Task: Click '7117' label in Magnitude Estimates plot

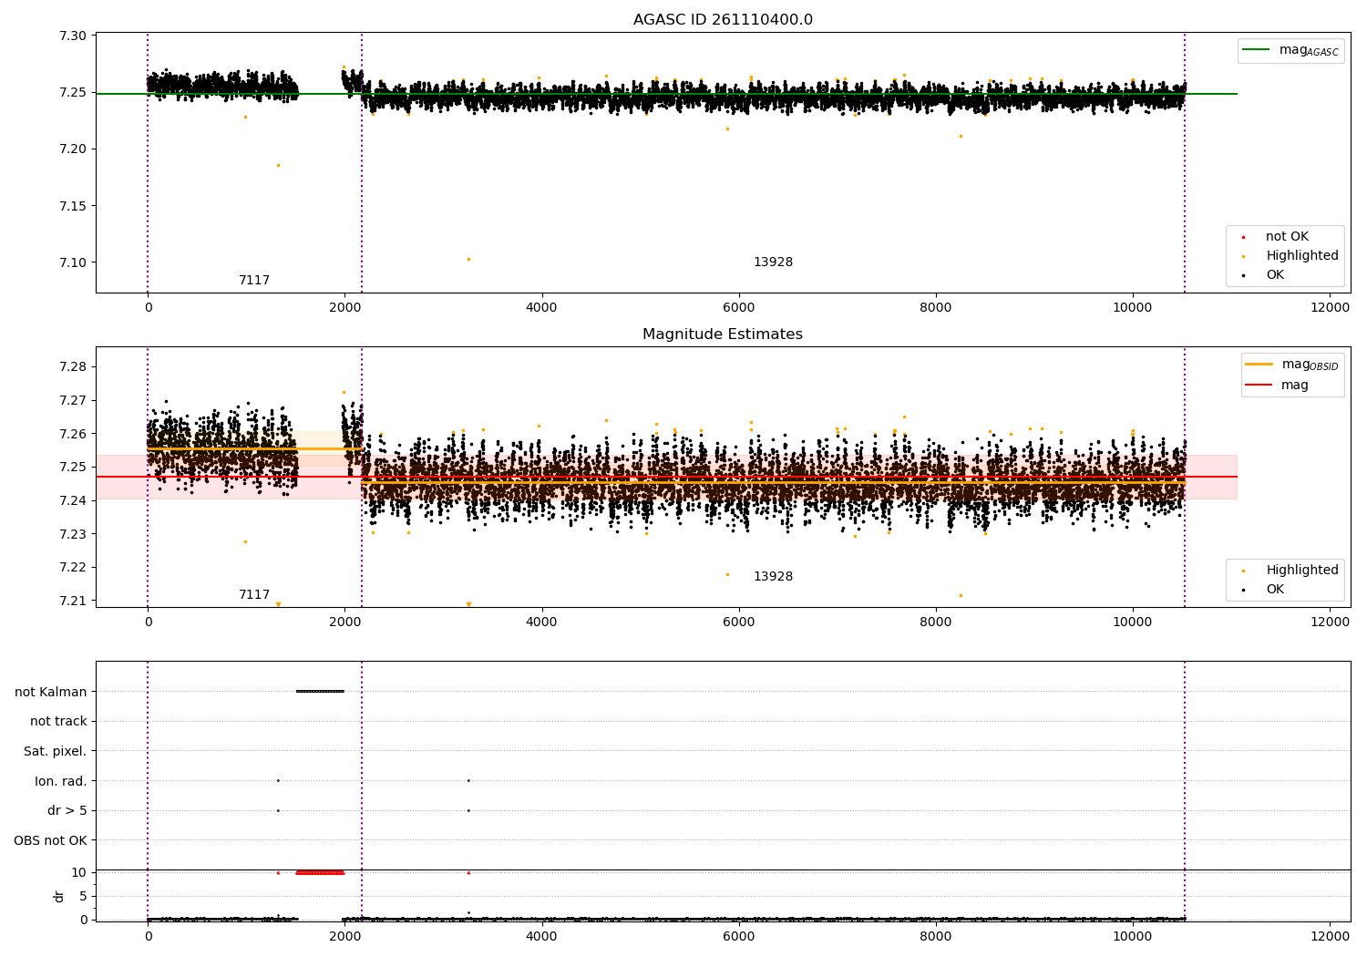Action: (x=254, y=595)
